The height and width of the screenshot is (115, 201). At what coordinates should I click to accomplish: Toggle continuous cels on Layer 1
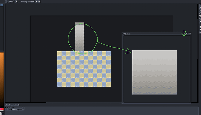[x=10, y=109]
